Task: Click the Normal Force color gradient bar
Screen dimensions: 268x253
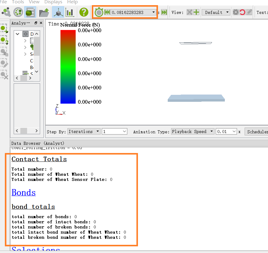Action: point(68,67)
